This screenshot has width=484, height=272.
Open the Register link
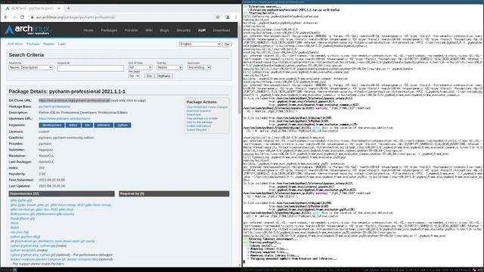[48, 44]
